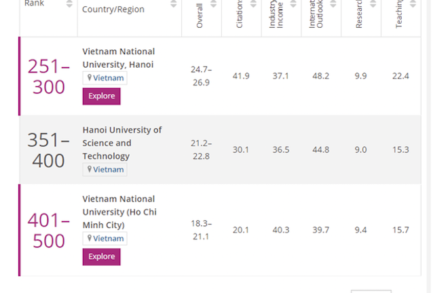
Task: Sort by Industry Income arrows
Action: click(293, 5)
